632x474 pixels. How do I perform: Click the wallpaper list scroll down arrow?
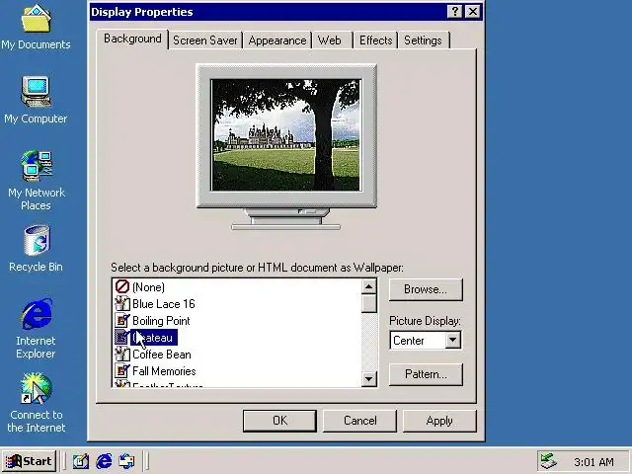pos(368,379)
